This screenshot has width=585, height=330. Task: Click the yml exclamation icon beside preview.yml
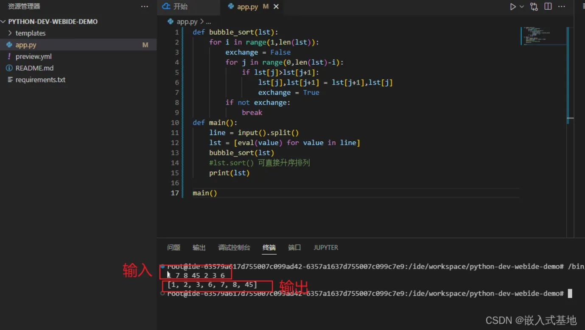click(x=9, y=56)
